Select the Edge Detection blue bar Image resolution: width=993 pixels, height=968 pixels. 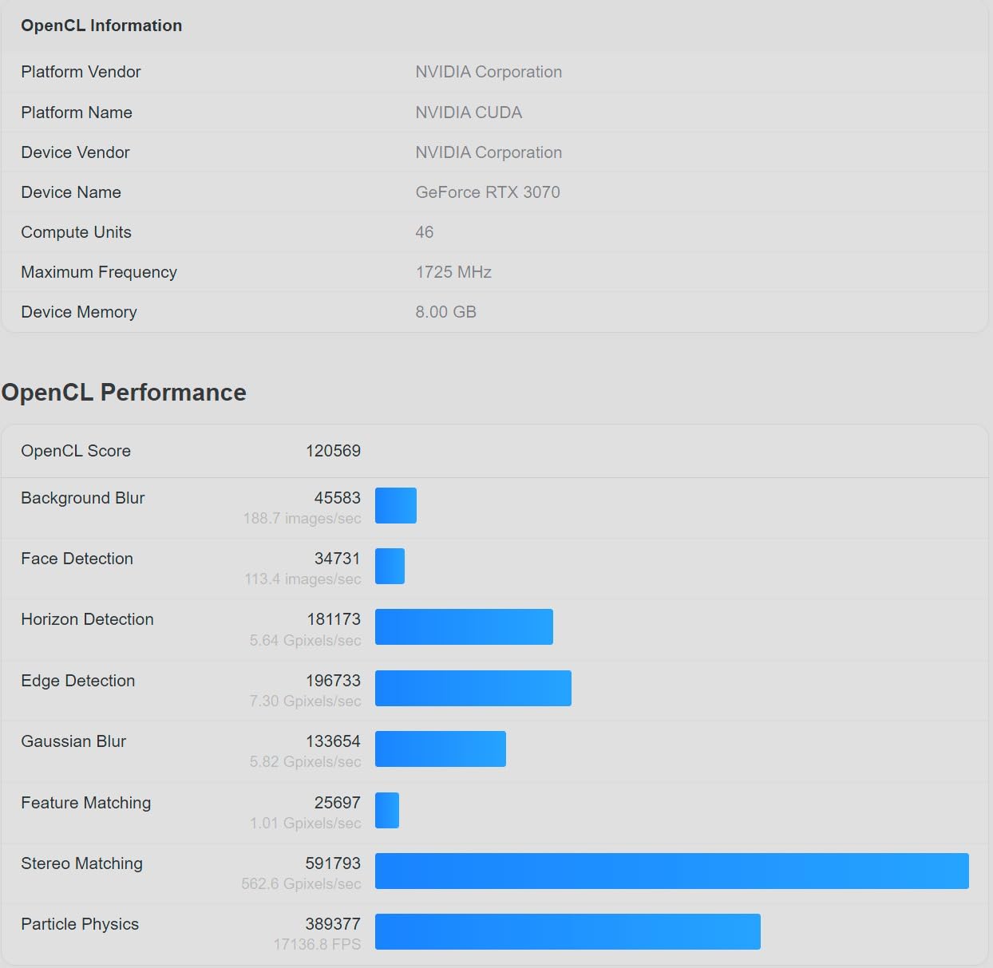pos(473,688)
